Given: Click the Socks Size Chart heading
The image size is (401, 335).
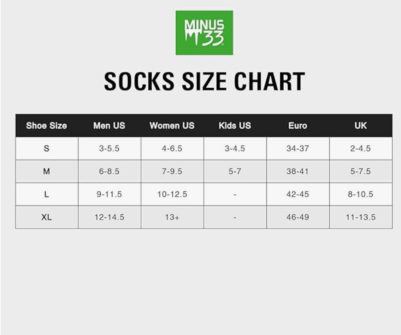Looking at the screenshot, I should click(x=204, y=82).
